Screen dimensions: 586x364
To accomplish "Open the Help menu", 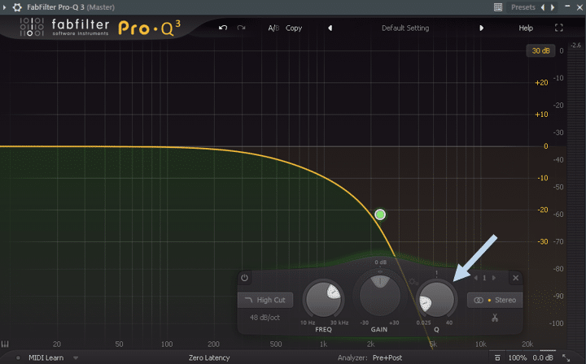I will click(x=526, y=28).
